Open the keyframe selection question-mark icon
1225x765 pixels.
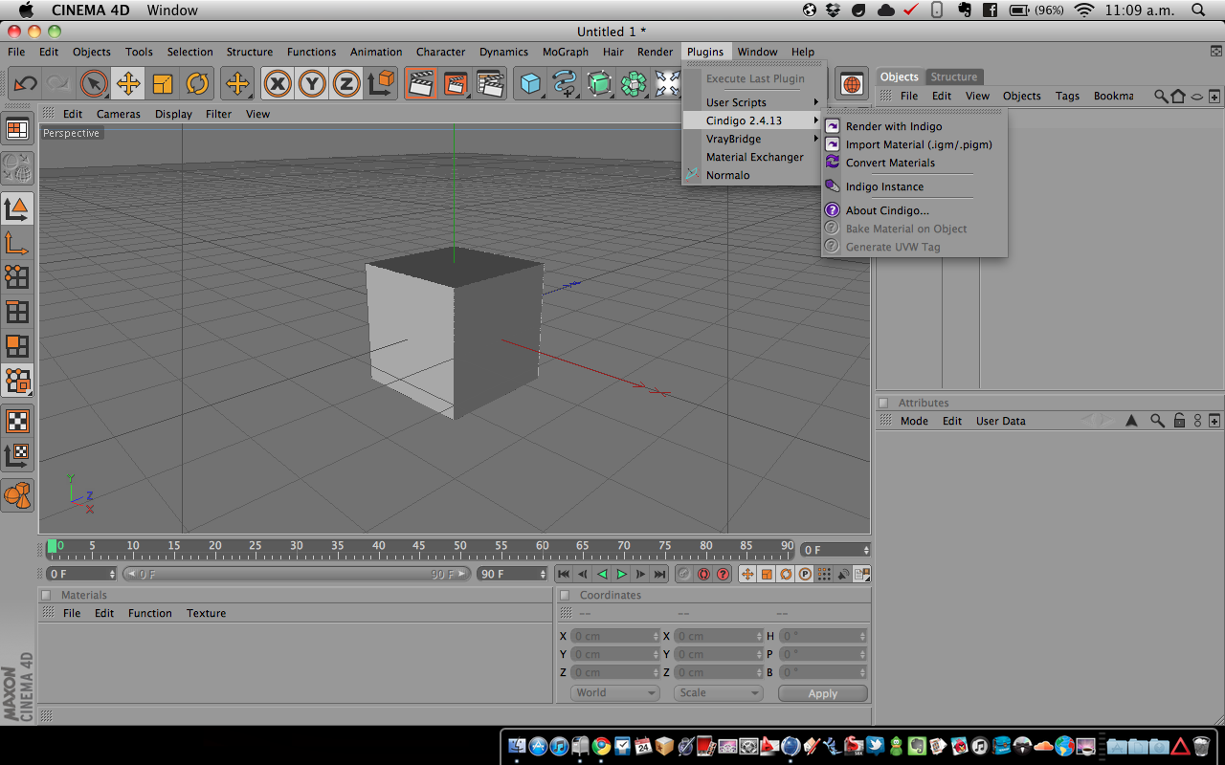tap(723, 574)
